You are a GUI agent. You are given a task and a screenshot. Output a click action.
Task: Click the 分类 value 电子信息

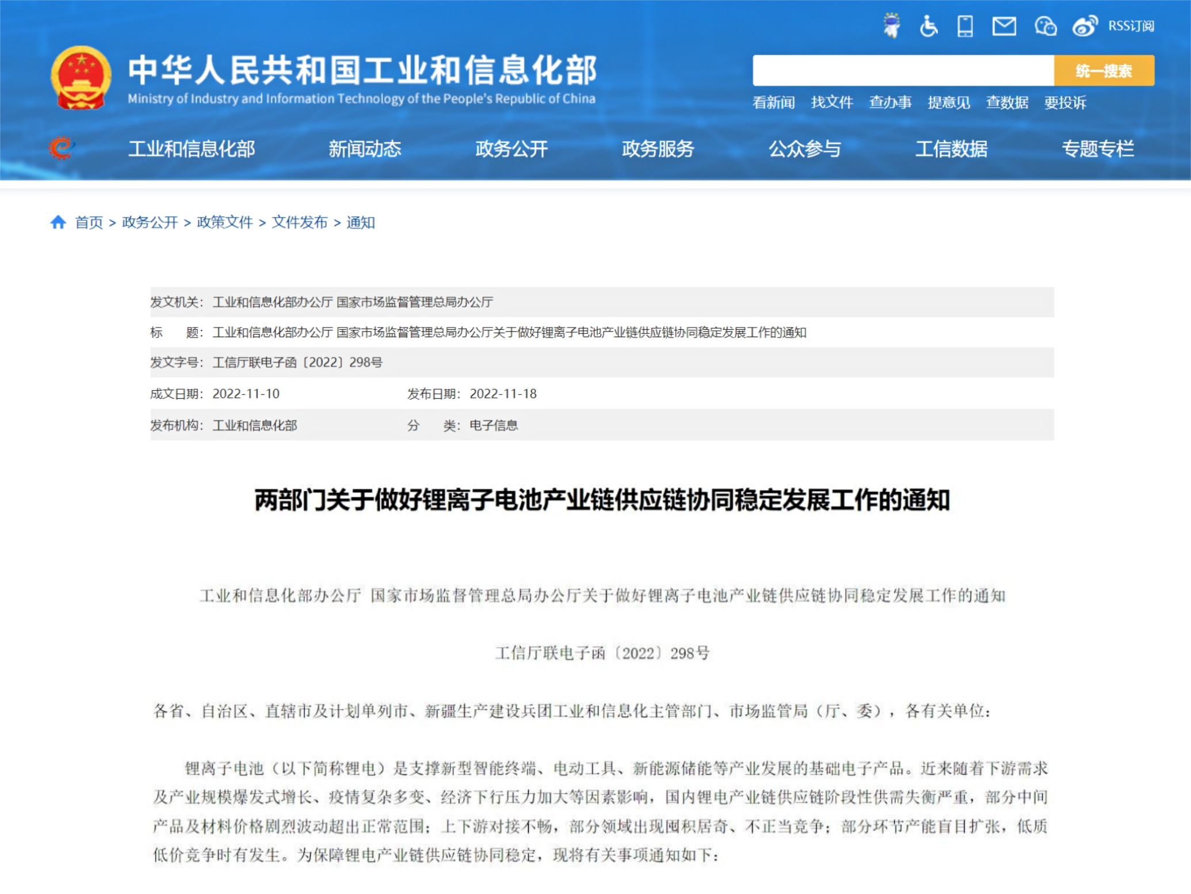coord(494,425)
